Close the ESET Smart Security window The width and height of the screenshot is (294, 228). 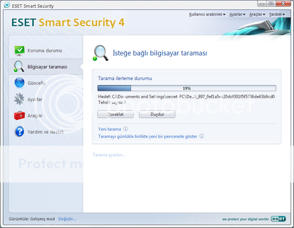[283, 3]
